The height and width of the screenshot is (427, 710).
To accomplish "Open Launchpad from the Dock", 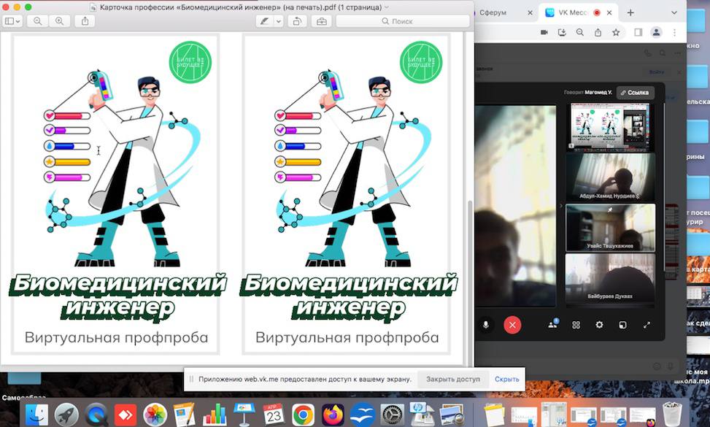I will click(x=66, y=414).
